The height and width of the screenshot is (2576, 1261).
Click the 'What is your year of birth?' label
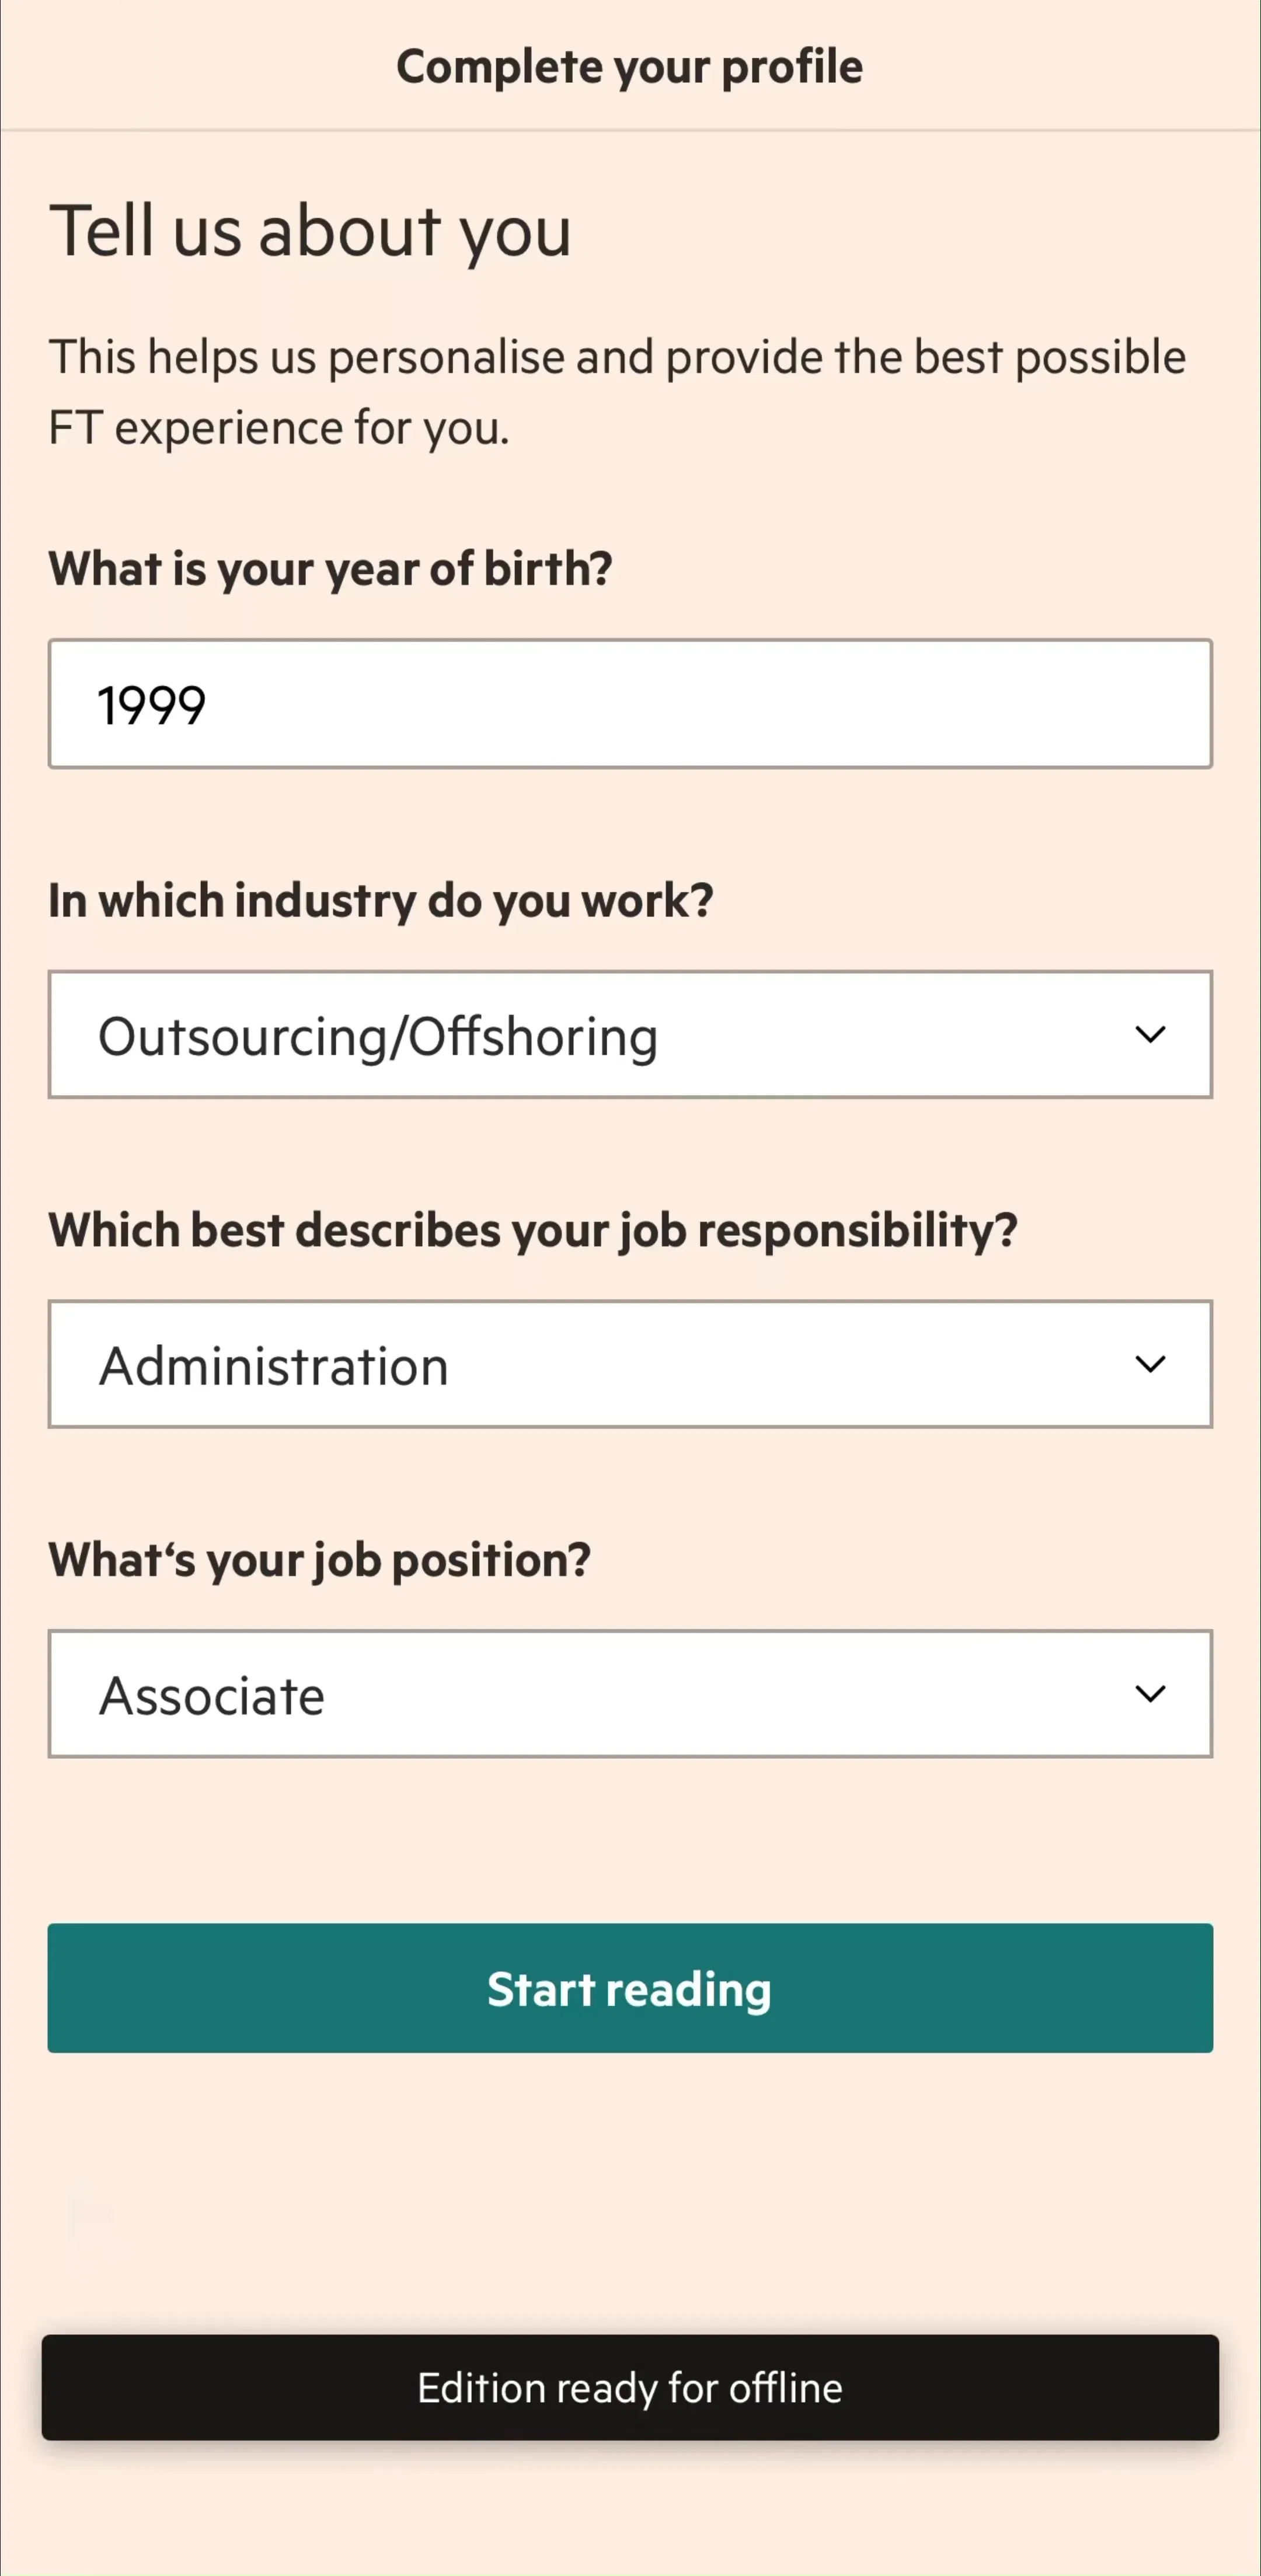click(330, 569)
